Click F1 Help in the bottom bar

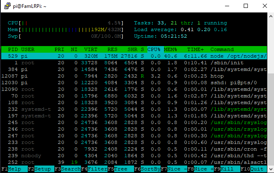coord(15,169)
